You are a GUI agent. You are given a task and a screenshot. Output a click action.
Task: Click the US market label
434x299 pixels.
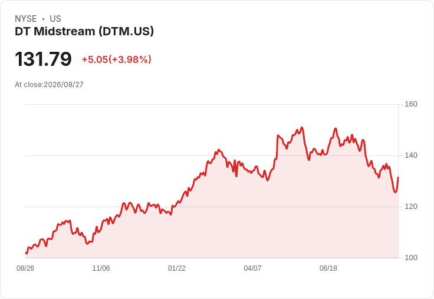coord(55,19)
